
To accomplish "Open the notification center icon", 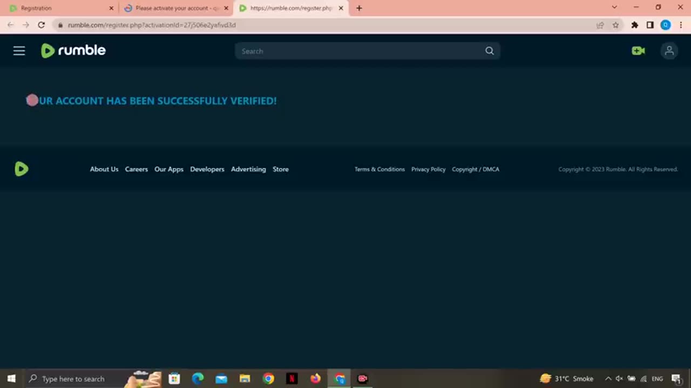I will coord(677,379).
